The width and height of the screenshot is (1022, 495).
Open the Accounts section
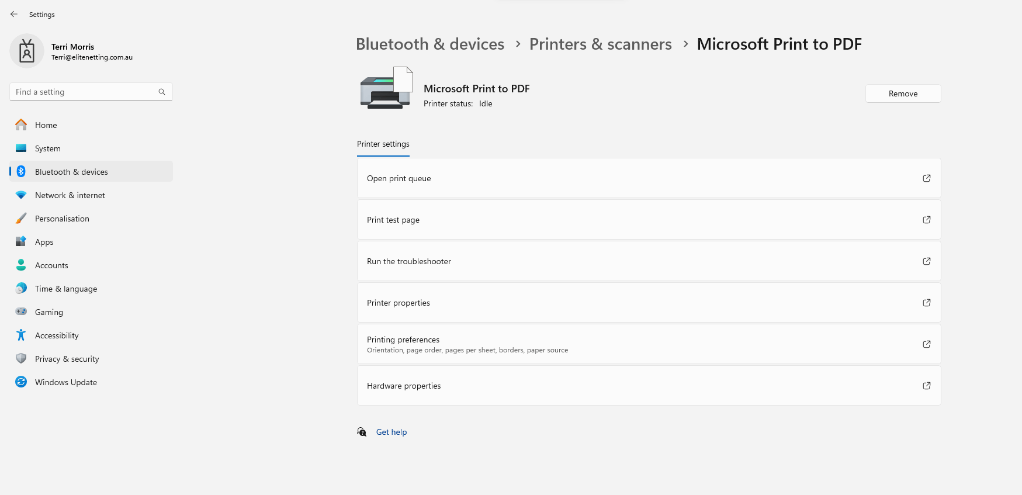pyautogui.click(x=91, y=265)
